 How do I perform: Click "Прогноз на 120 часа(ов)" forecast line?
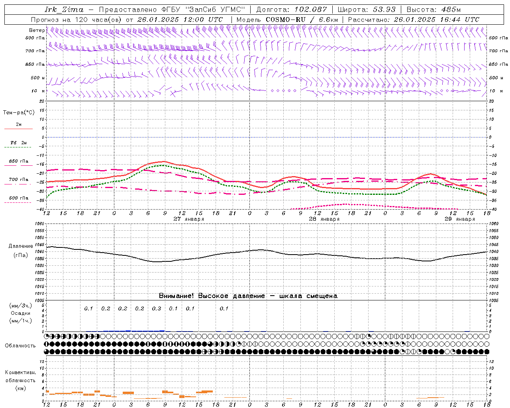click(x=126, y=20)
